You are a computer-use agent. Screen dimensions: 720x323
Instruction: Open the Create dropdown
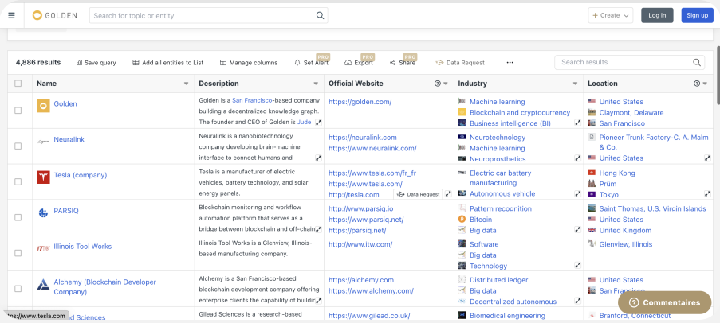point(610,15)
